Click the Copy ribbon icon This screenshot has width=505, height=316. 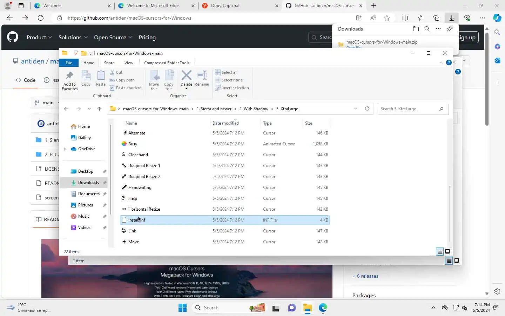(86, 78)
